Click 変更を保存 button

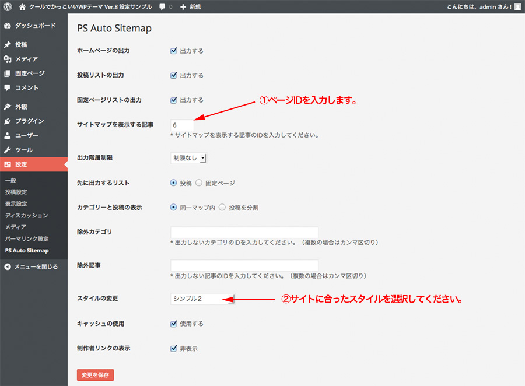pyautogui.click(x=96, y=375)
